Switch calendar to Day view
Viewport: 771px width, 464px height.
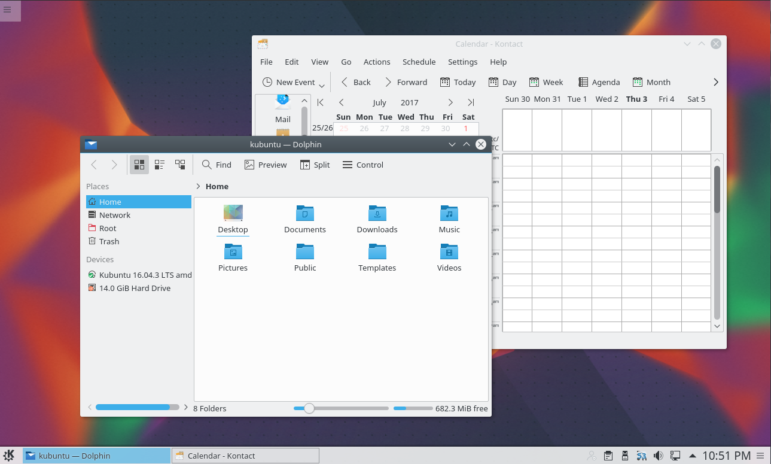click(x=502, y=82)
